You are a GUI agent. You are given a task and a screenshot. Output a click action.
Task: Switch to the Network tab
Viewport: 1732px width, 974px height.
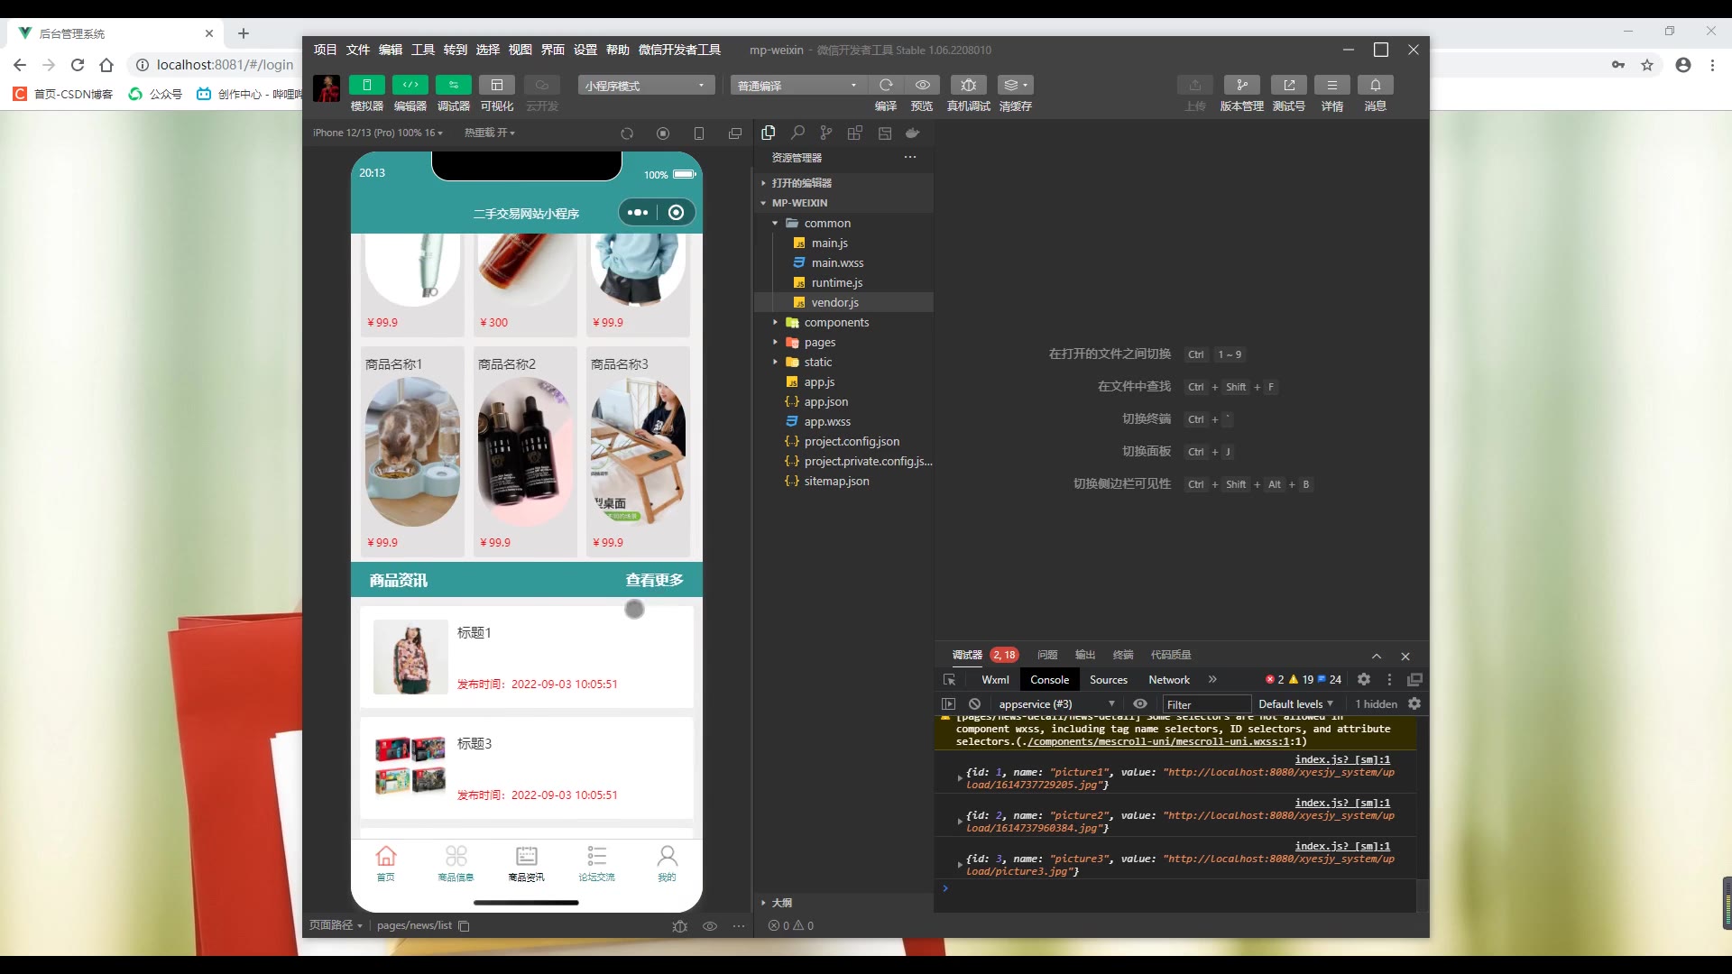(x=1168, y=680)
